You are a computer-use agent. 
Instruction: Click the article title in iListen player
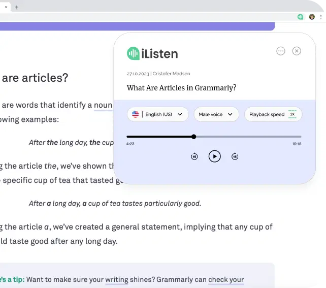(181, 88)
